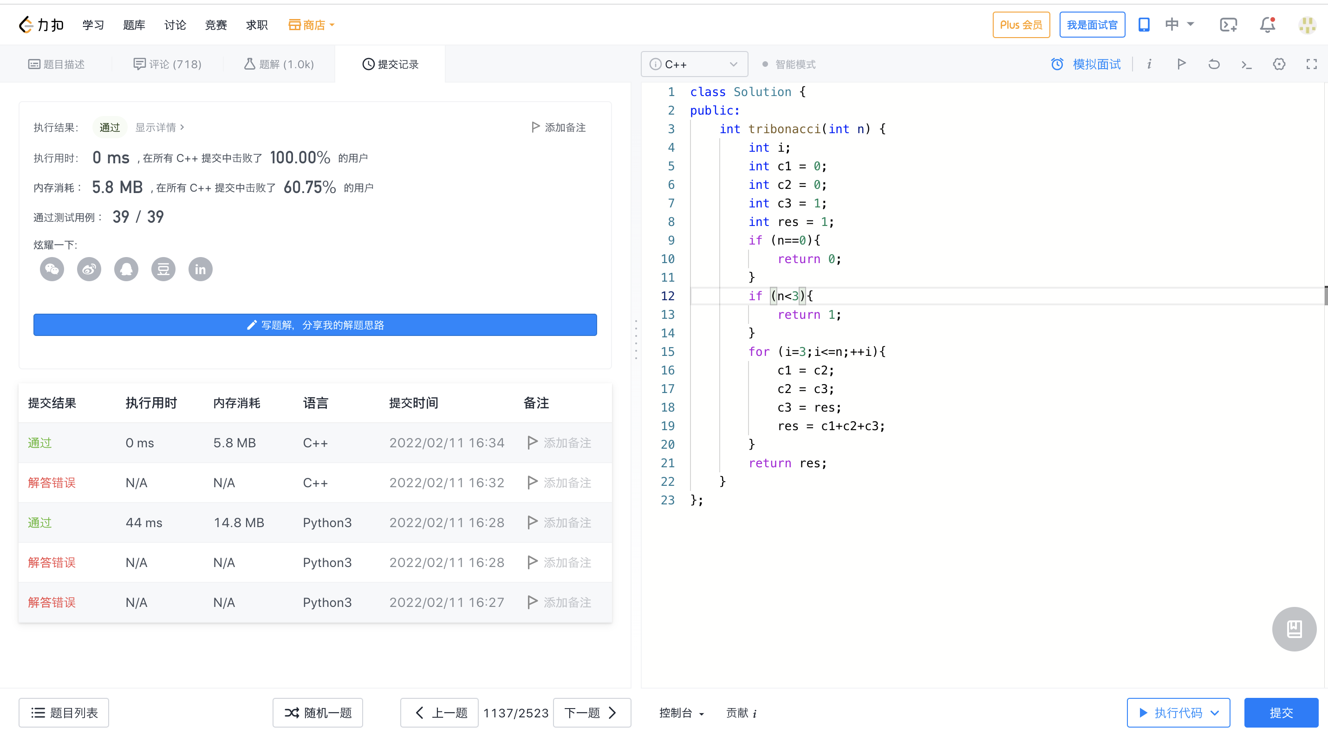This screenshot has width=1328, height=735.
Task: Submit code with the 提交 button
Action: click(x=1282, y=713)
